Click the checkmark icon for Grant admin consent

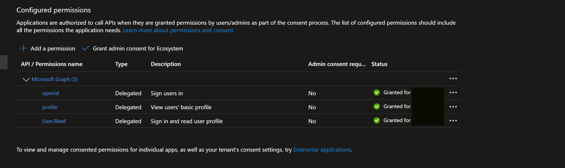(86, 48)
